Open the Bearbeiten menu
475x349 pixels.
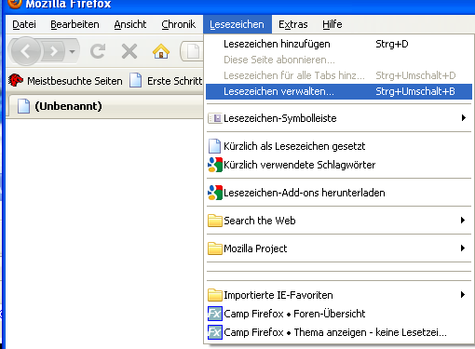tap(75, 24)
